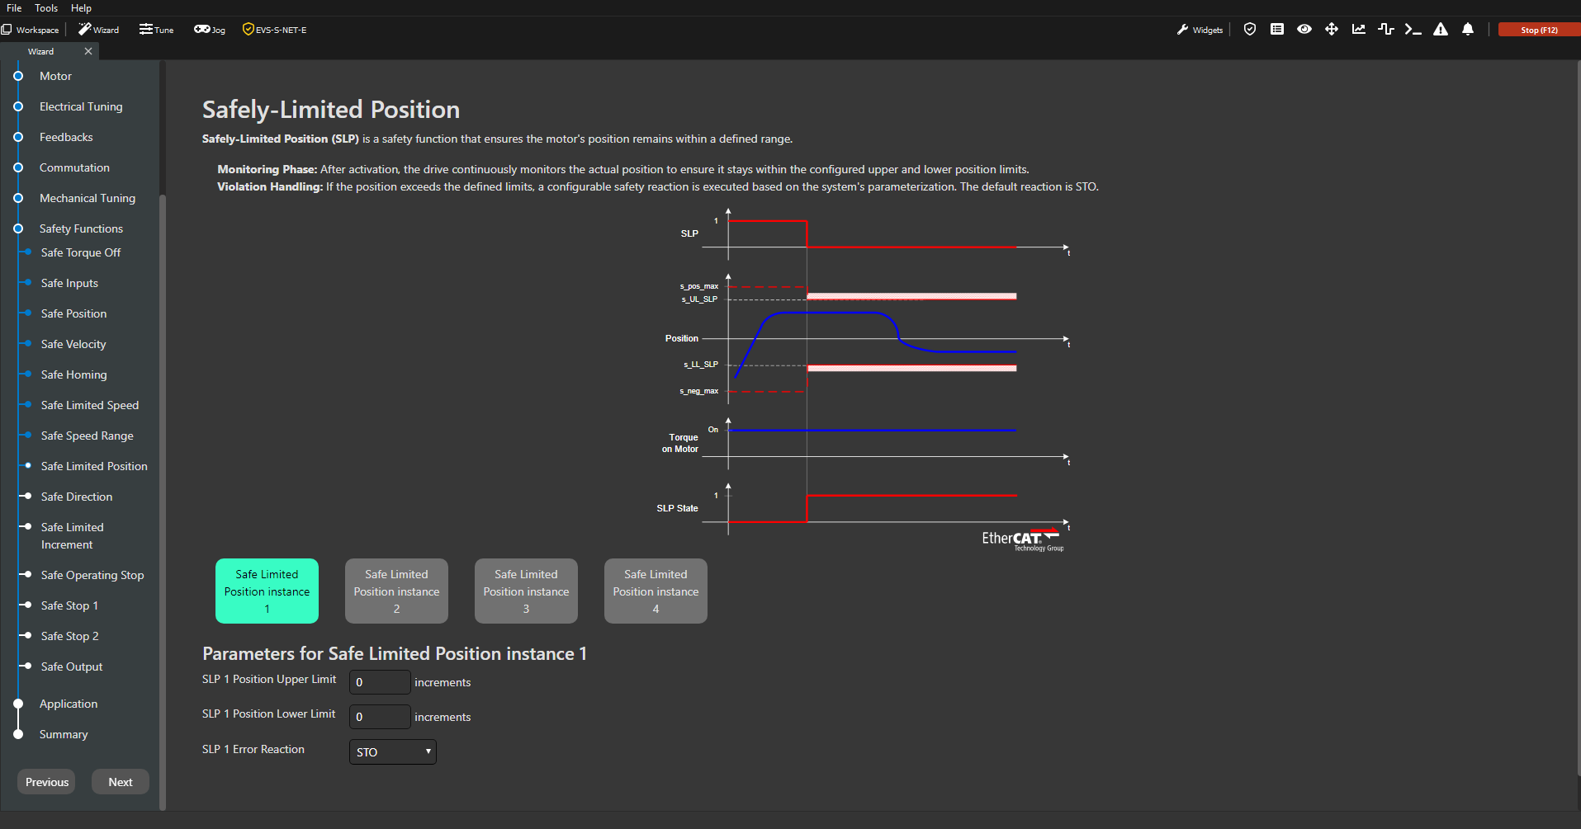Open the terminal console icon
1581x829 pixels.
pos(1413,30)
